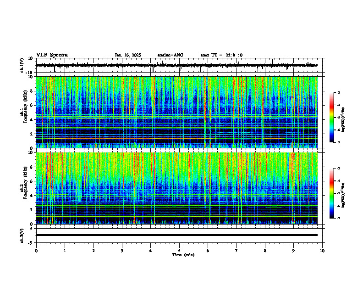Click the "start UT = 23:0 :0" header text
The height and width of the screenshot is (281, 363).
click(221, 55)
